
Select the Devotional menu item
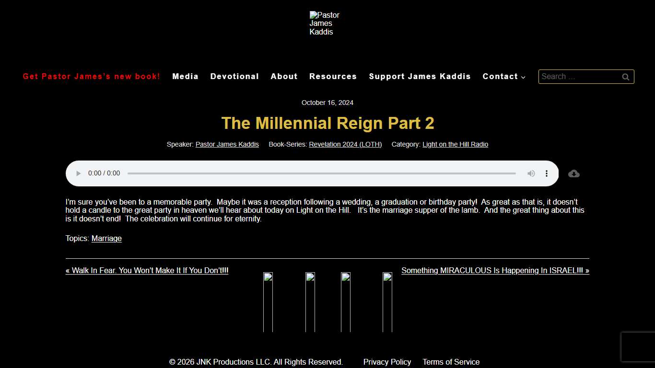234,77
